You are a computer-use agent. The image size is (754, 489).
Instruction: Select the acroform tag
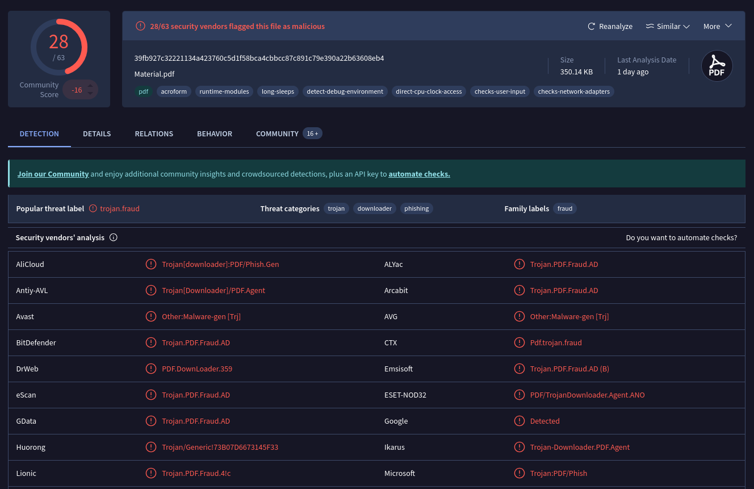(174, 91)
